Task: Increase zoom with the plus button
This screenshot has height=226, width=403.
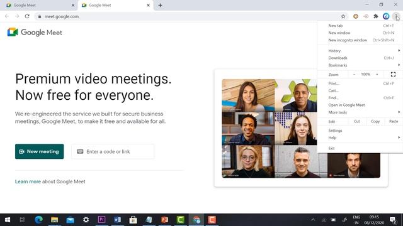Action: 377,74
